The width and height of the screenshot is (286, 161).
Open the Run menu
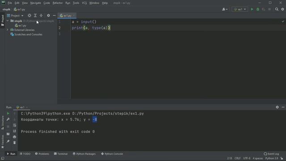click(67, 3)
